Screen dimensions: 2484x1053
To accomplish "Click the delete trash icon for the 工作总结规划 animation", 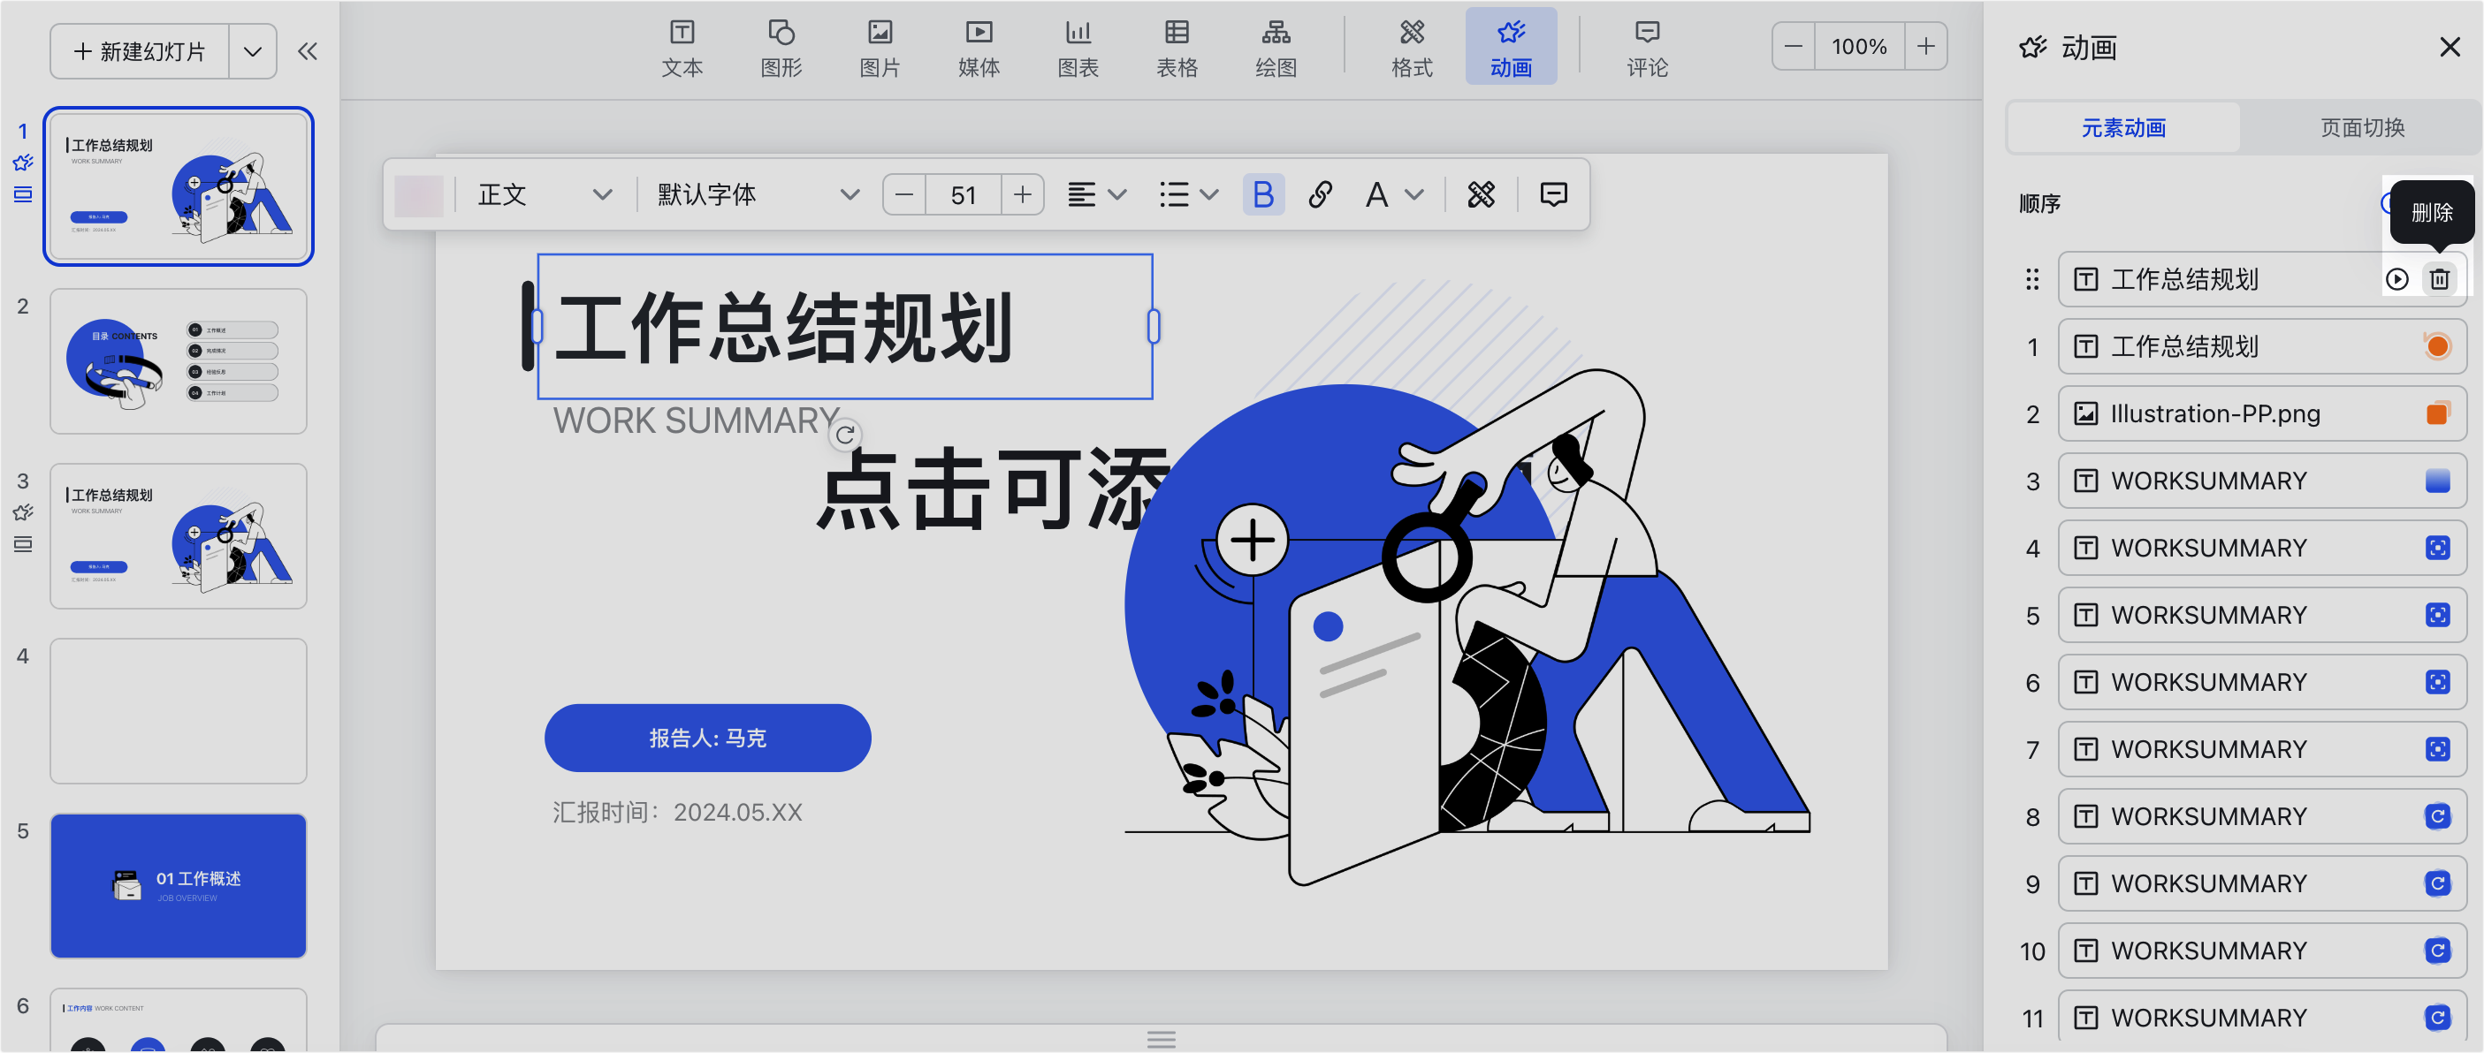I will (x=2439, y=279).
